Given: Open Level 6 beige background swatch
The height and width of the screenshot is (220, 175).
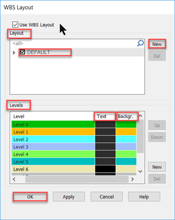Looking at the screenshot, I should pyautogui.click(x=126, y=169).
